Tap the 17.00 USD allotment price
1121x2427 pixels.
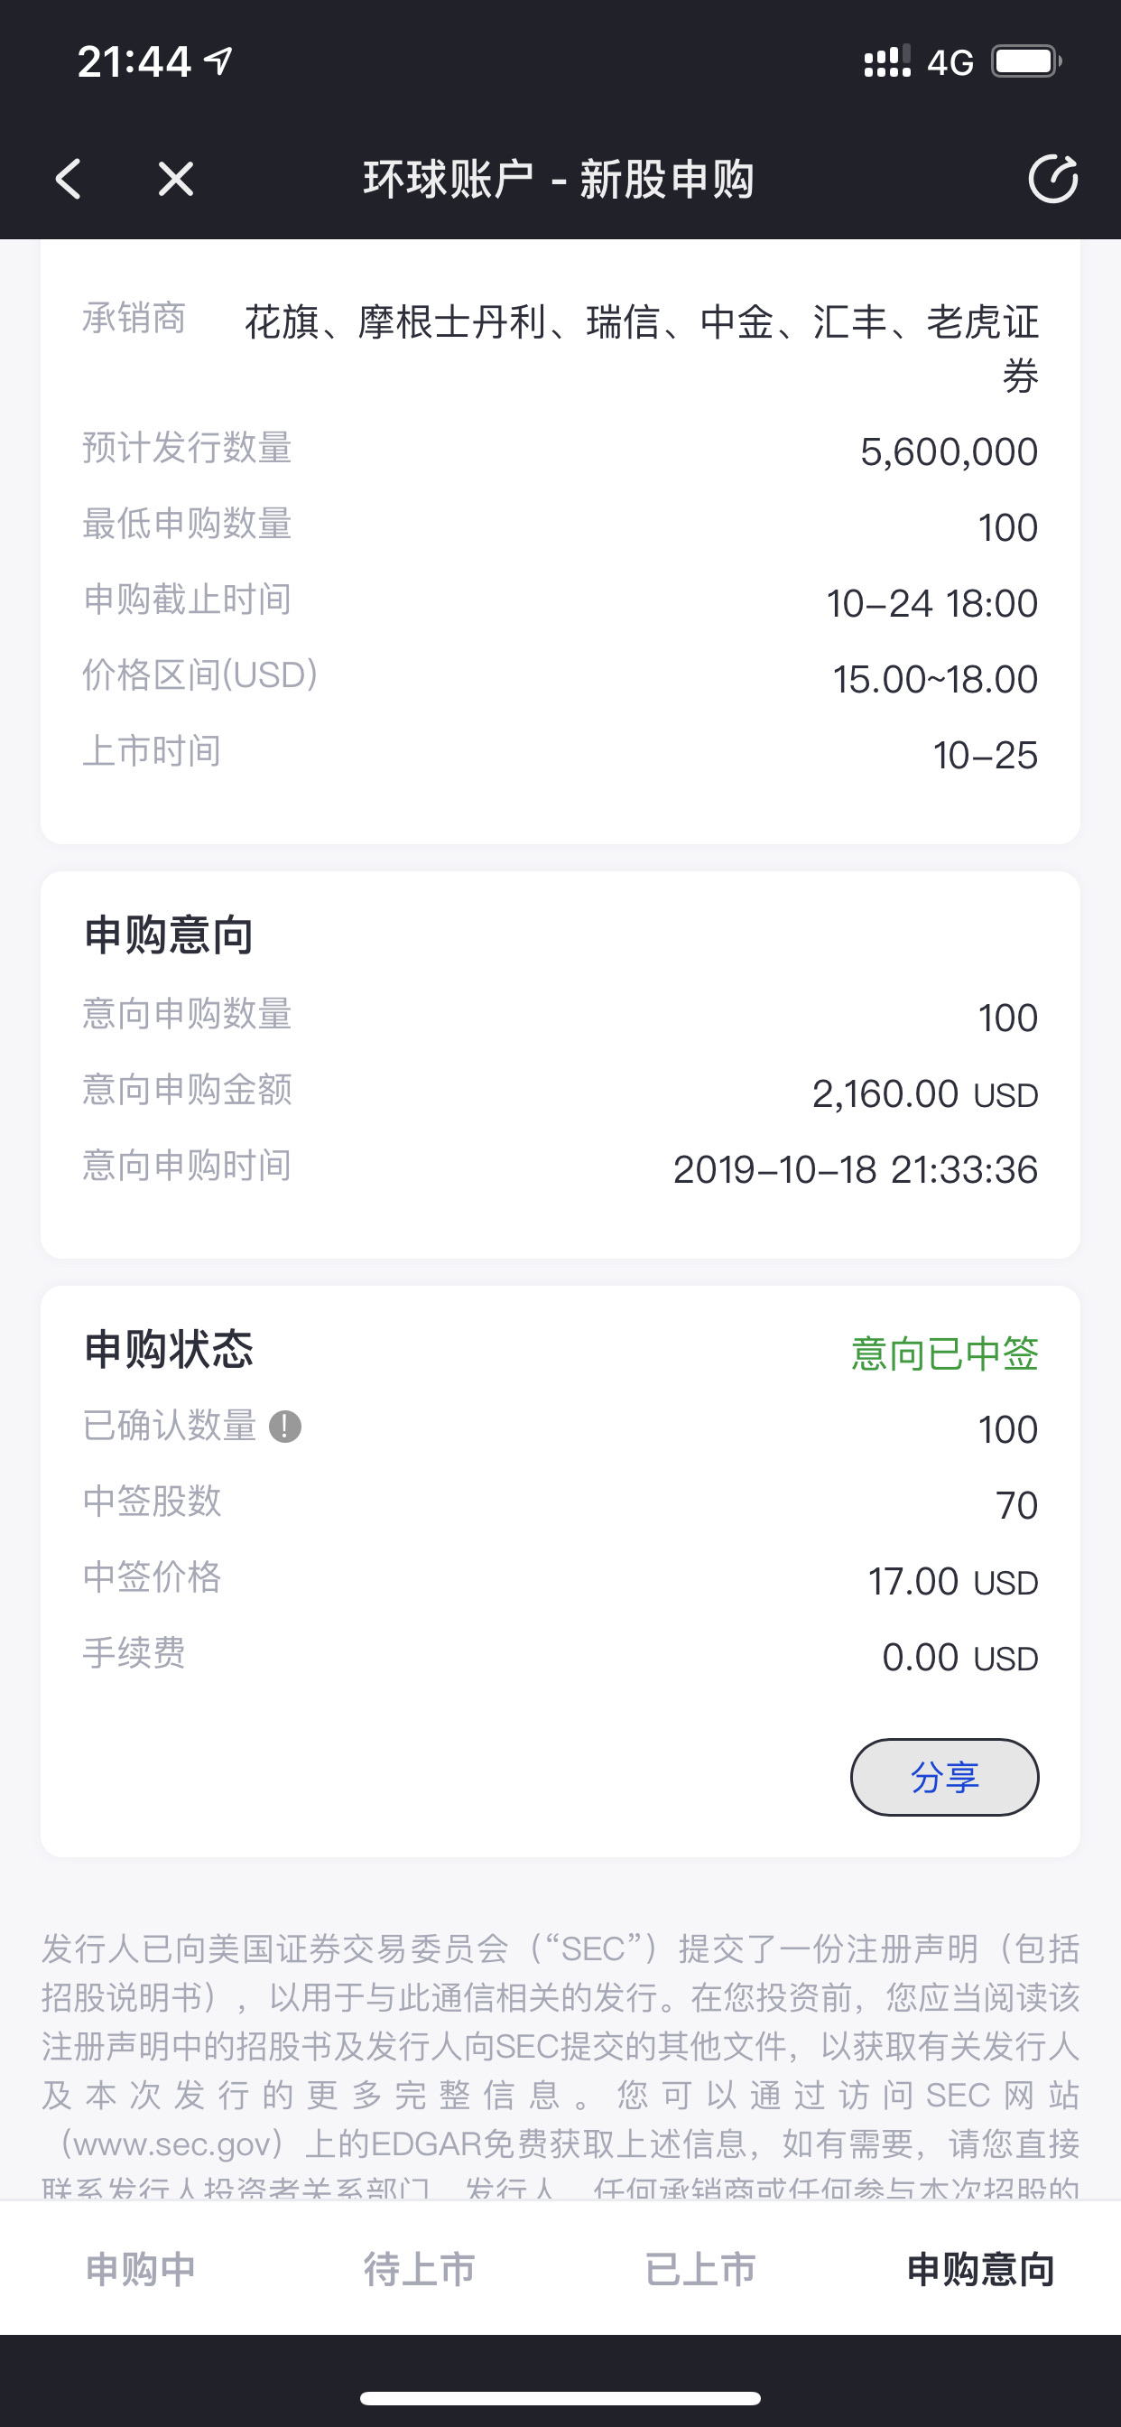pyautogui.click(x=952, y=1581)
